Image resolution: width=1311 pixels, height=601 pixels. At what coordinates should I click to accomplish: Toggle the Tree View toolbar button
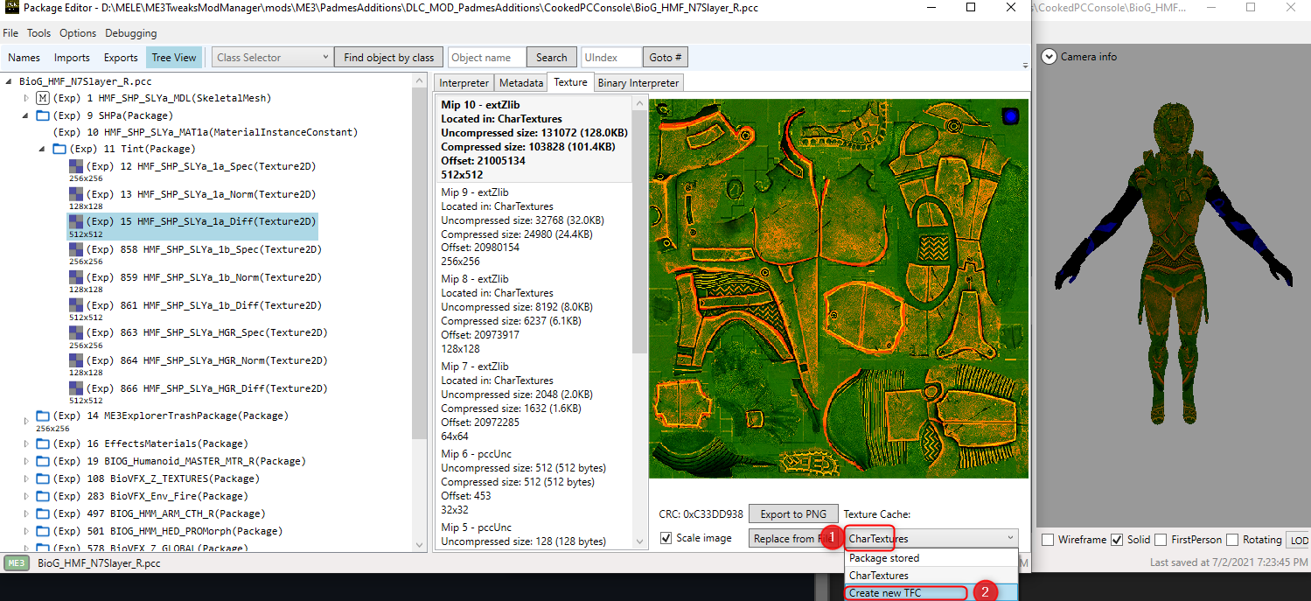tap(174, 58)
